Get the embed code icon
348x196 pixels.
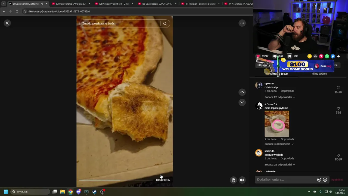tap(315, 56)
